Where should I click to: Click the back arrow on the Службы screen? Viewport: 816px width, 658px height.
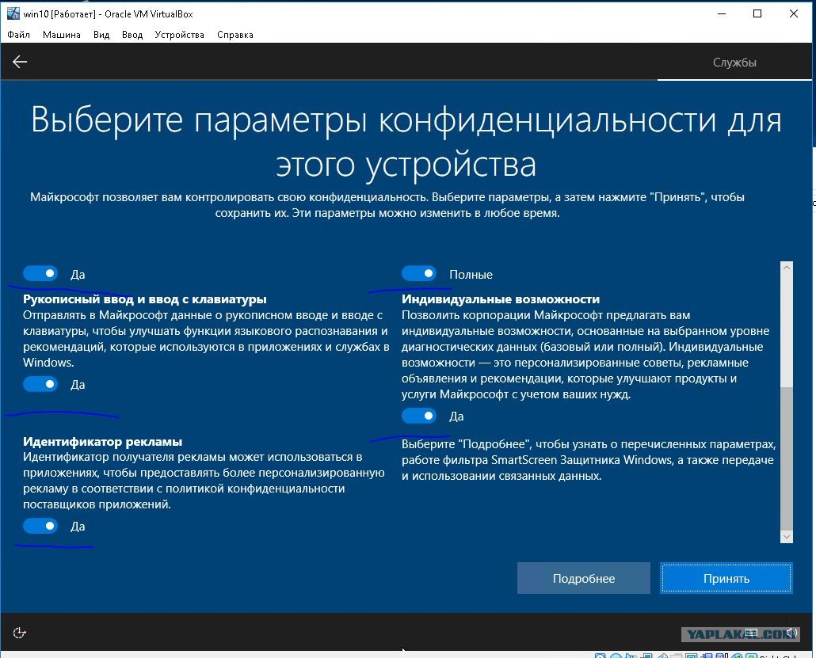pos(19,61)
